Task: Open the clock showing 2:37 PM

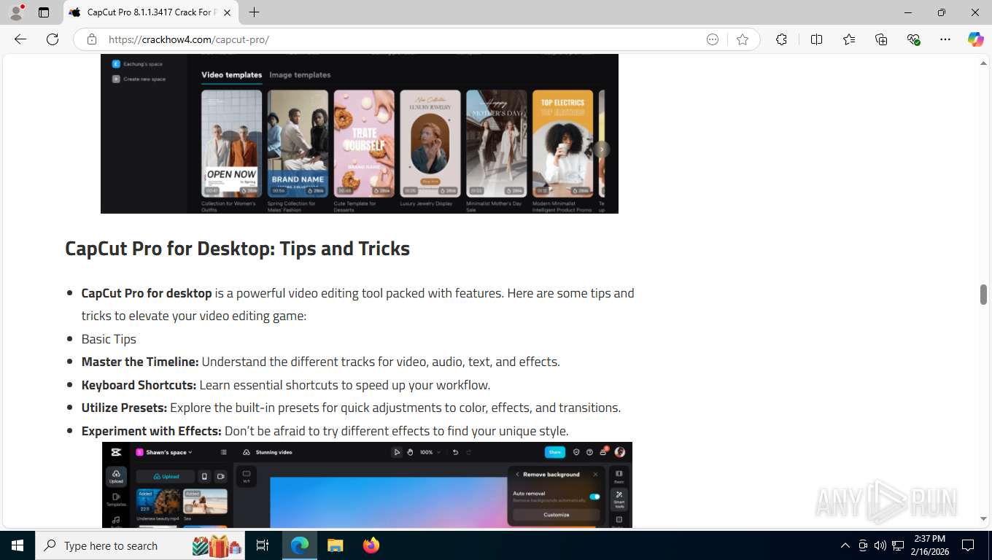Action: [x=930, y=545]
